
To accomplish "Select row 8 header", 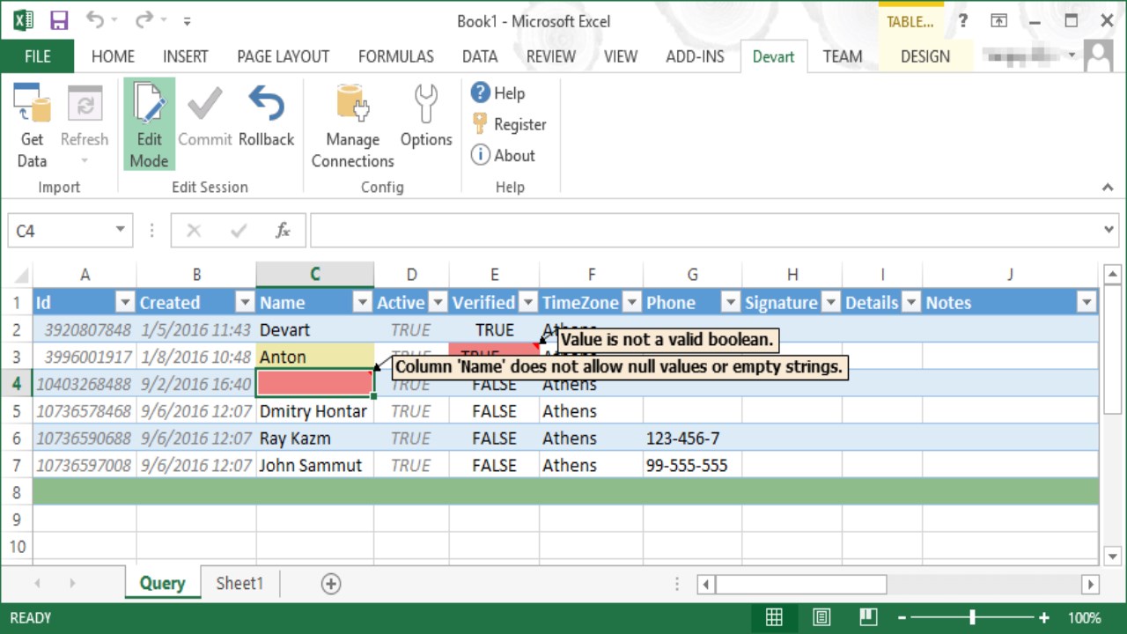I will tap(17, 492).
